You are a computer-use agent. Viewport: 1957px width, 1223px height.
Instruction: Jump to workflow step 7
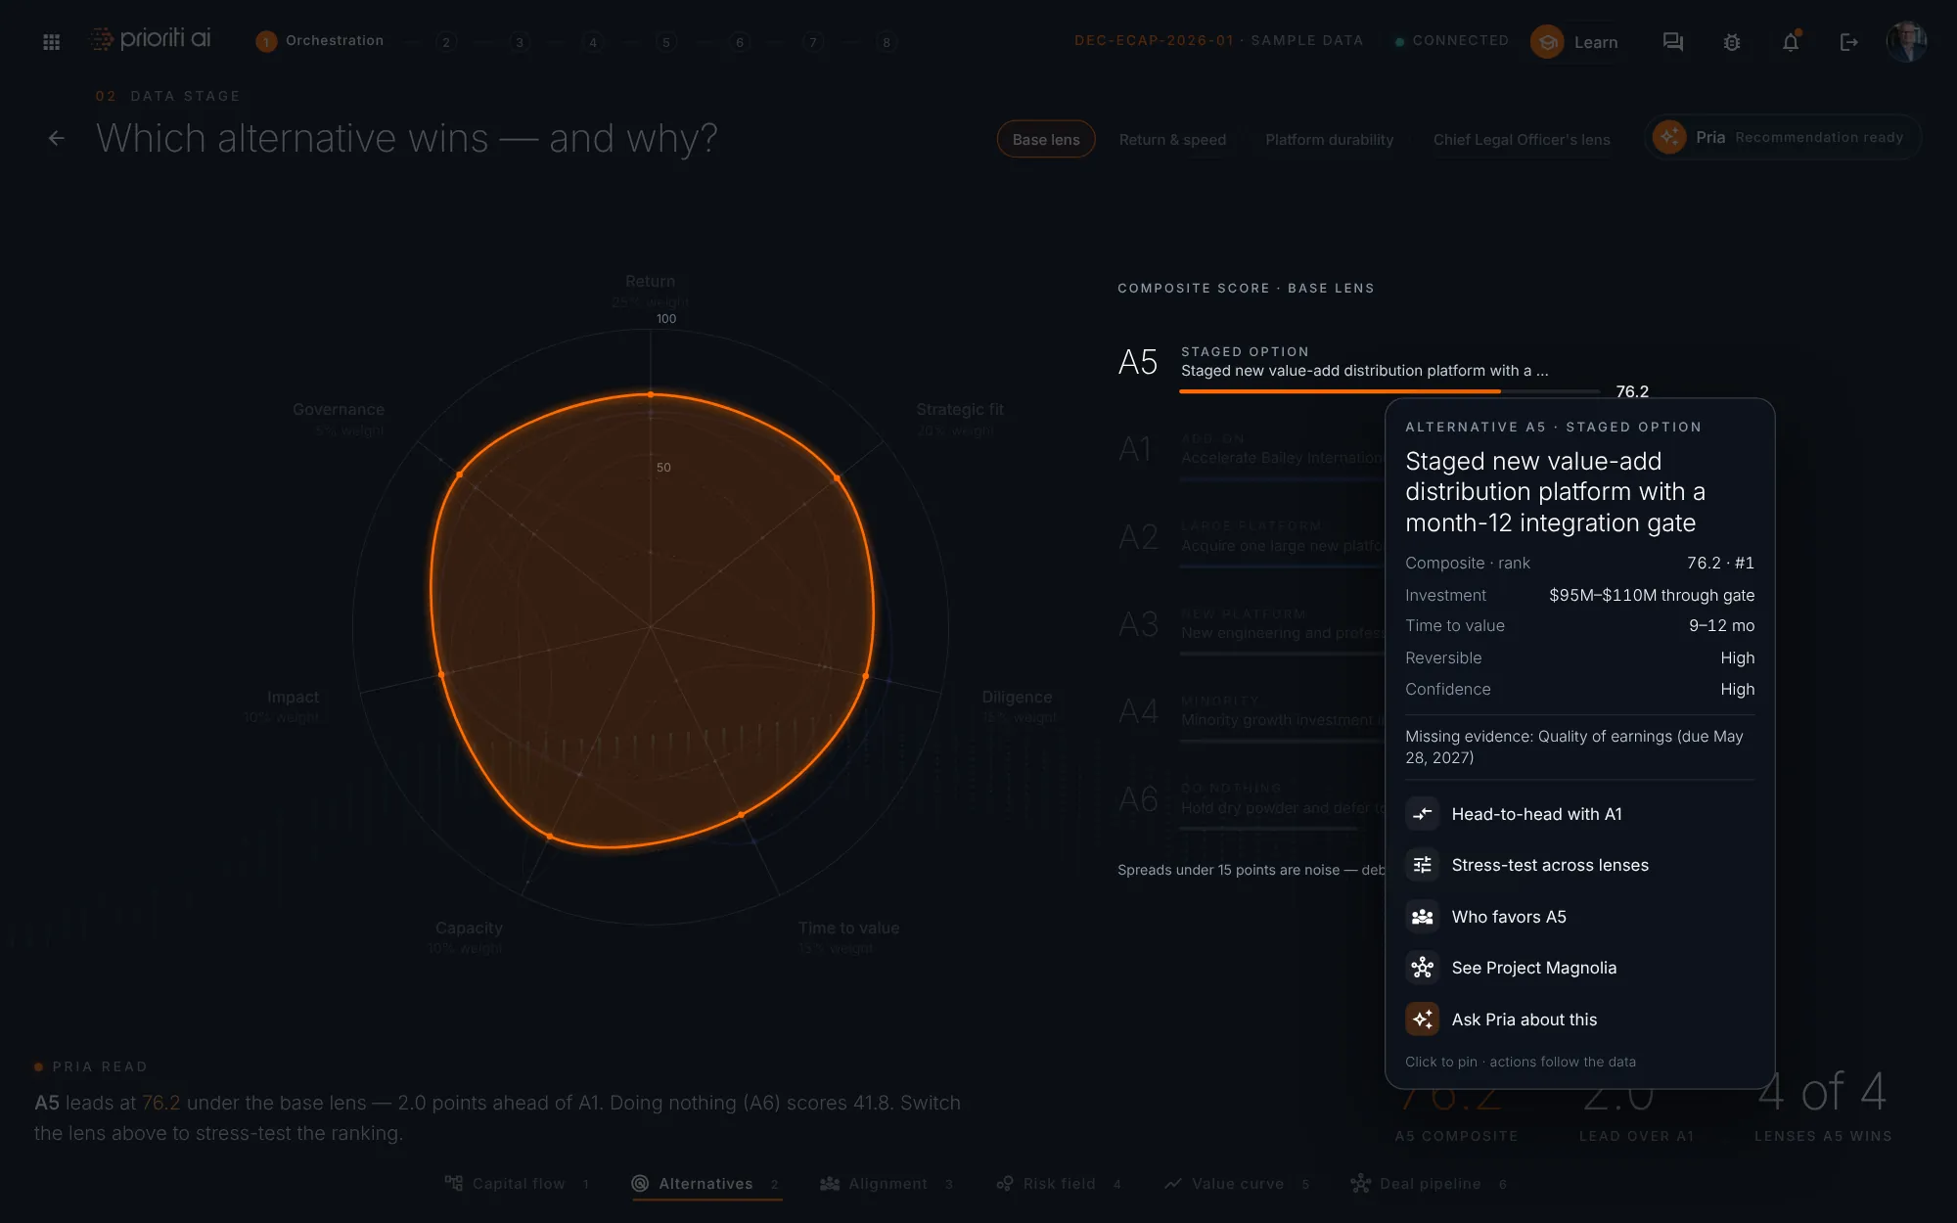pos(813,42)
